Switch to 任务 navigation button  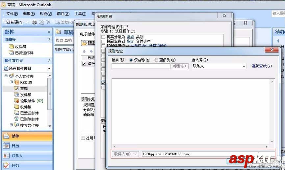(x=27, y=165)
